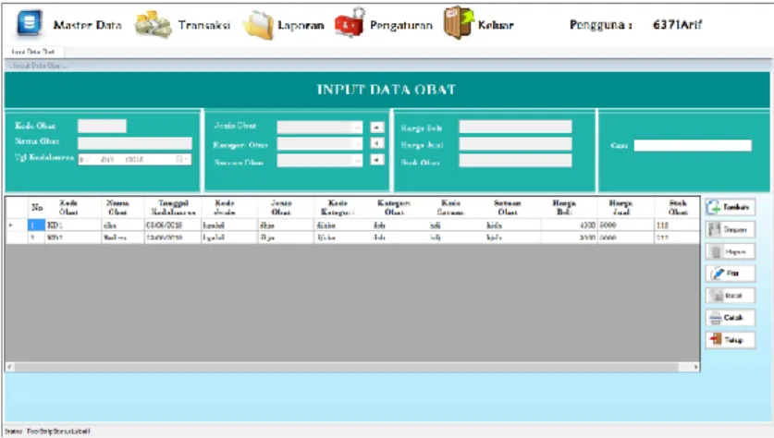Click the Edit pencil button
The width and height of the screenshot is (774, 438).
tap(730, 274)
